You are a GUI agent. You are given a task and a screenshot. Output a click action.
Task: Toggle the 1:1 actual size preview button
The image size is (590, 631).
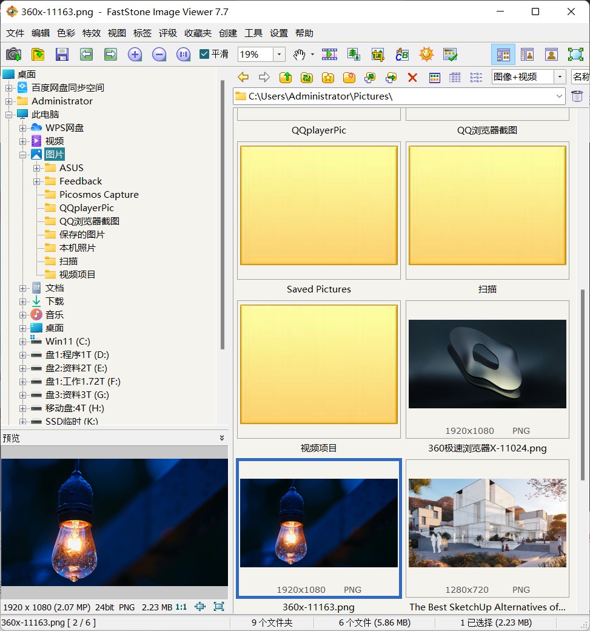click(181, 607)
